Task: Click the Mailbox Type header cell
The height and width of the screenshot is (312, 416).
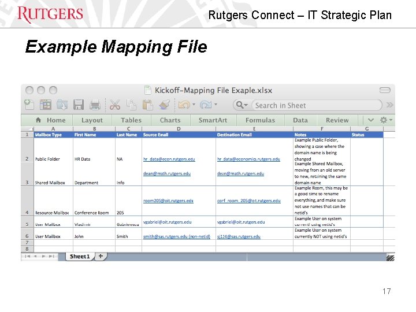Action: [53, 135]
